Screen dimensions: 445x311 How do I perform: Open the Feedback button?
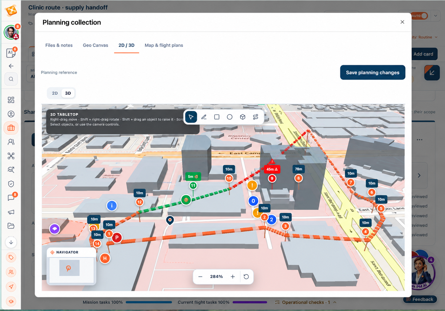point(420,299)
